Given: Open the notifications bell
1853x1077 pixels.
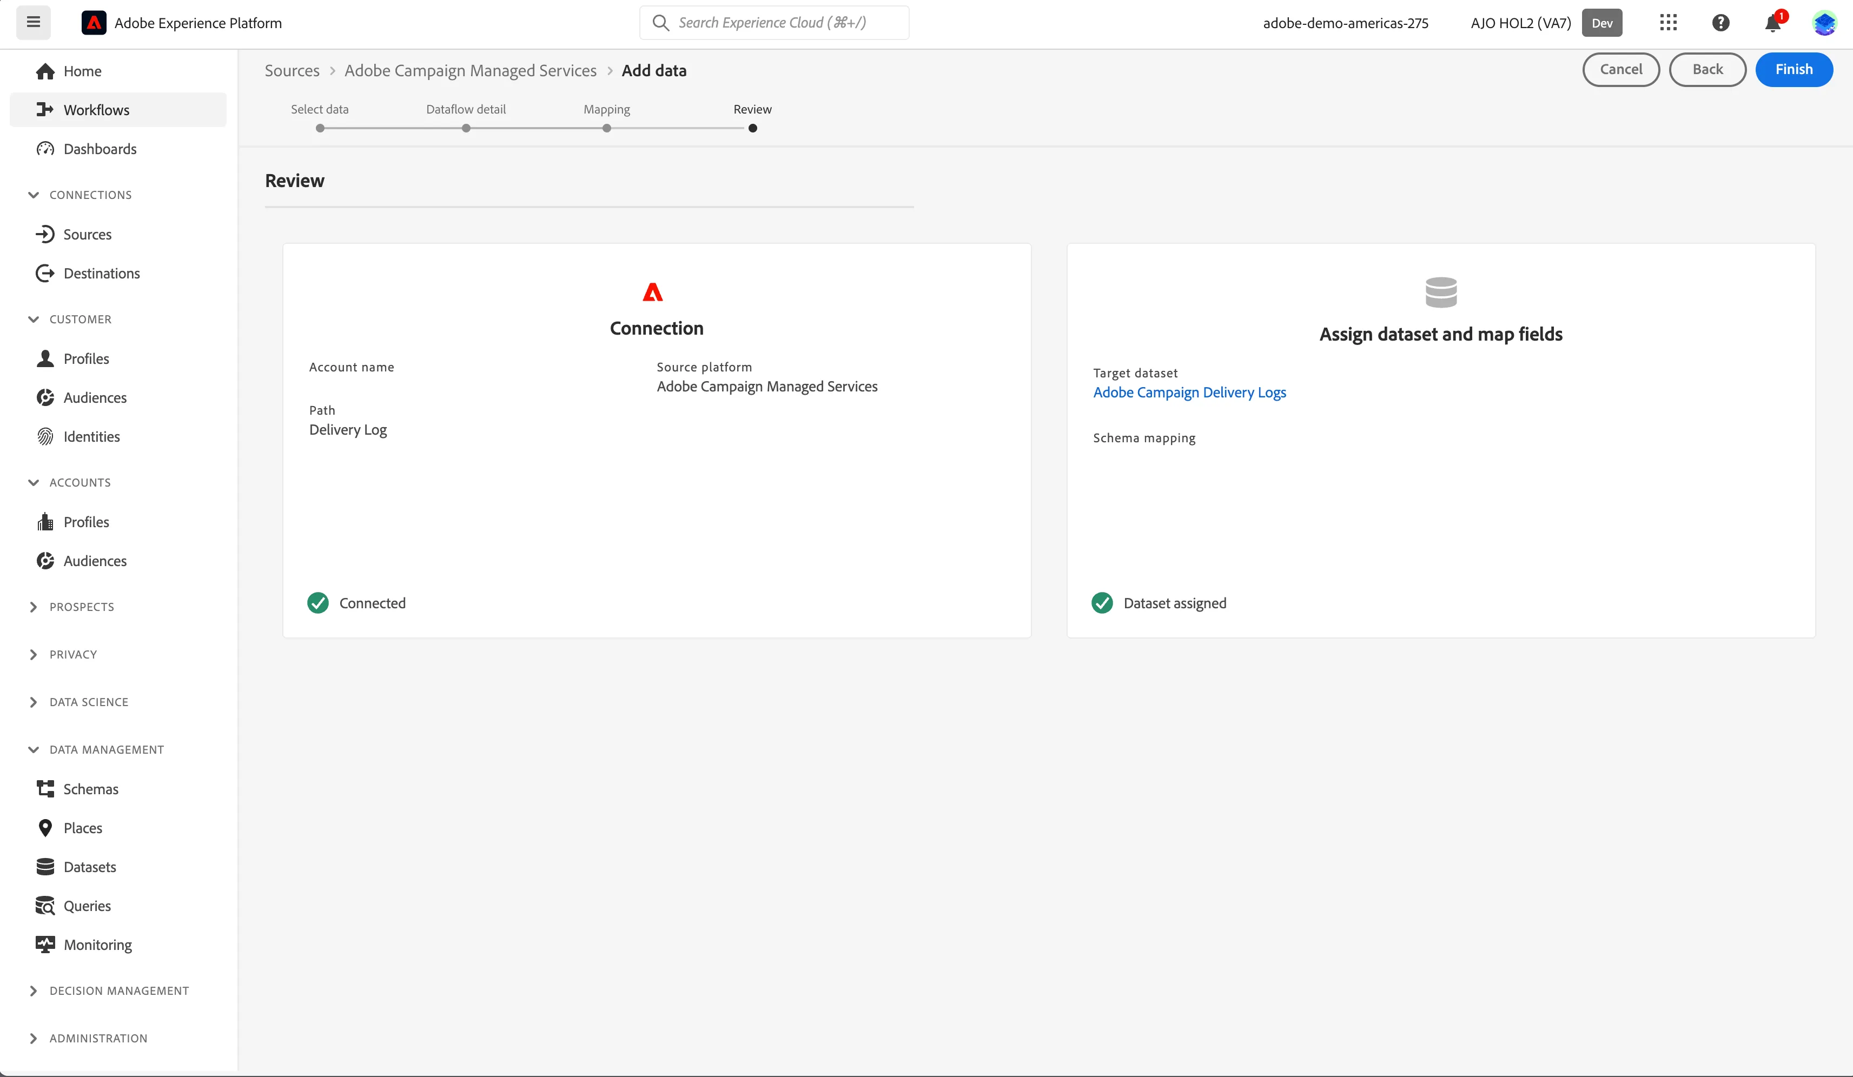Looking at the screenshot, I should pyautogui.click(x=1773, y=24).
